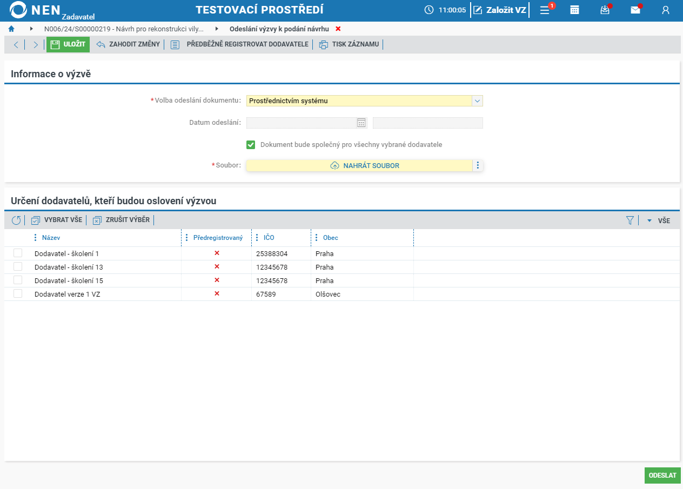
Task: Open three-dot menu beside Nahrát soubor
Action: point(478,165)
